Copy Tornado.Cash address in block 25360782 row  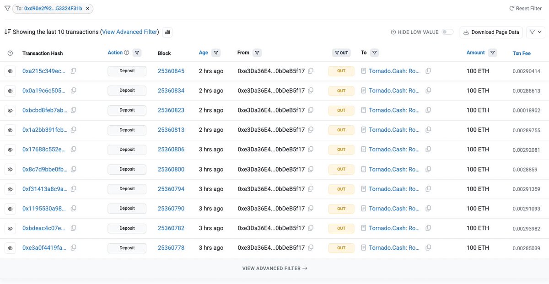428,228
